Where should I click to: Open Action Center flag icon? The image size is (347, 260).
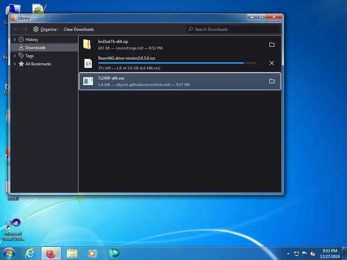305,253
